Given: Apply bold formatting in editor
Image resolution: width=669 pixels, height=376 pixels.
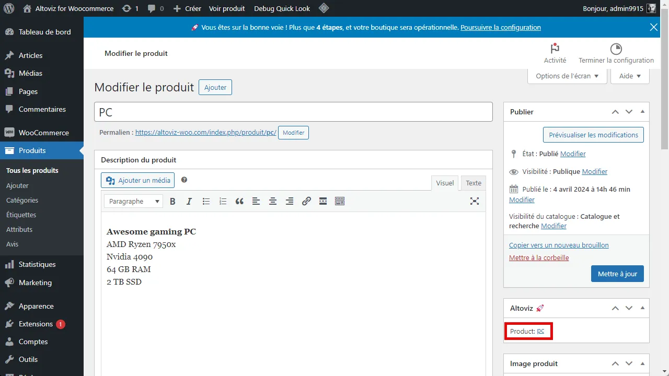Looking at the screenshot, I should (x=172, y=201).
